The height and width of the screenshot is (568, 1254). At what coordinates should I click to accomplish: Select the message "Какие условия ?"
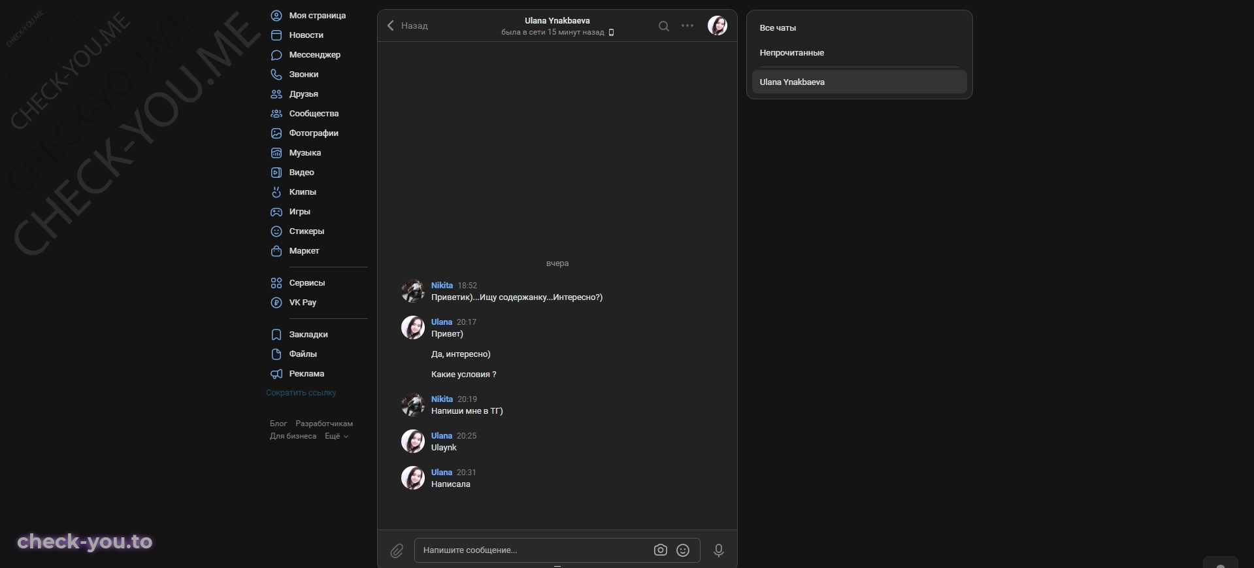point(464,375)
